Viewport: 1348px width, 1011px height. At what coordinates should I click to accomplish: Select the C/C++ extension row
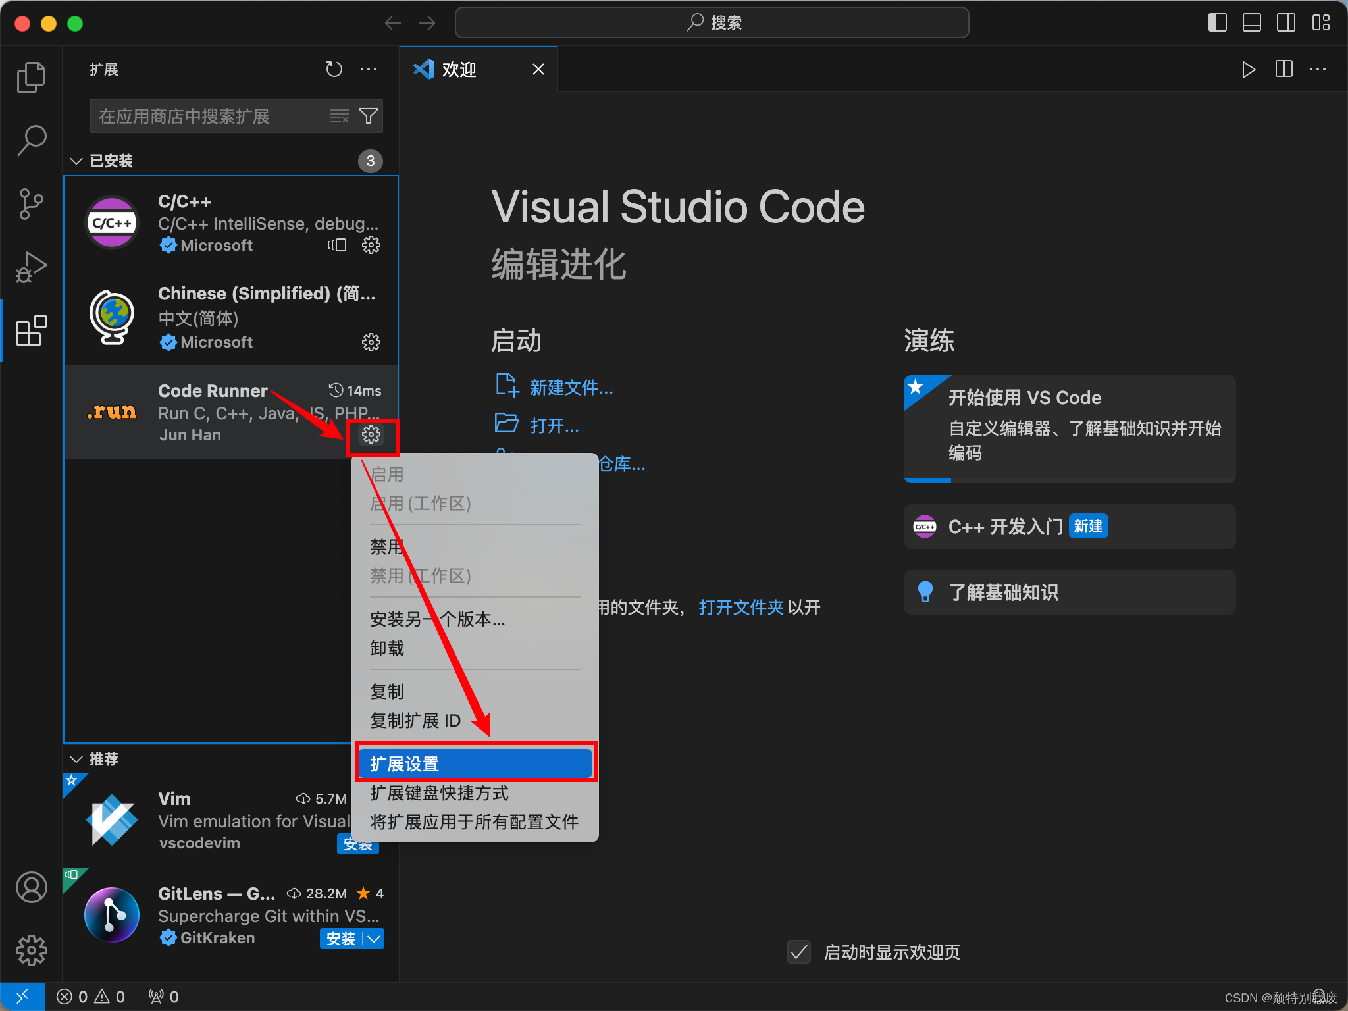[x=231, y=223]
